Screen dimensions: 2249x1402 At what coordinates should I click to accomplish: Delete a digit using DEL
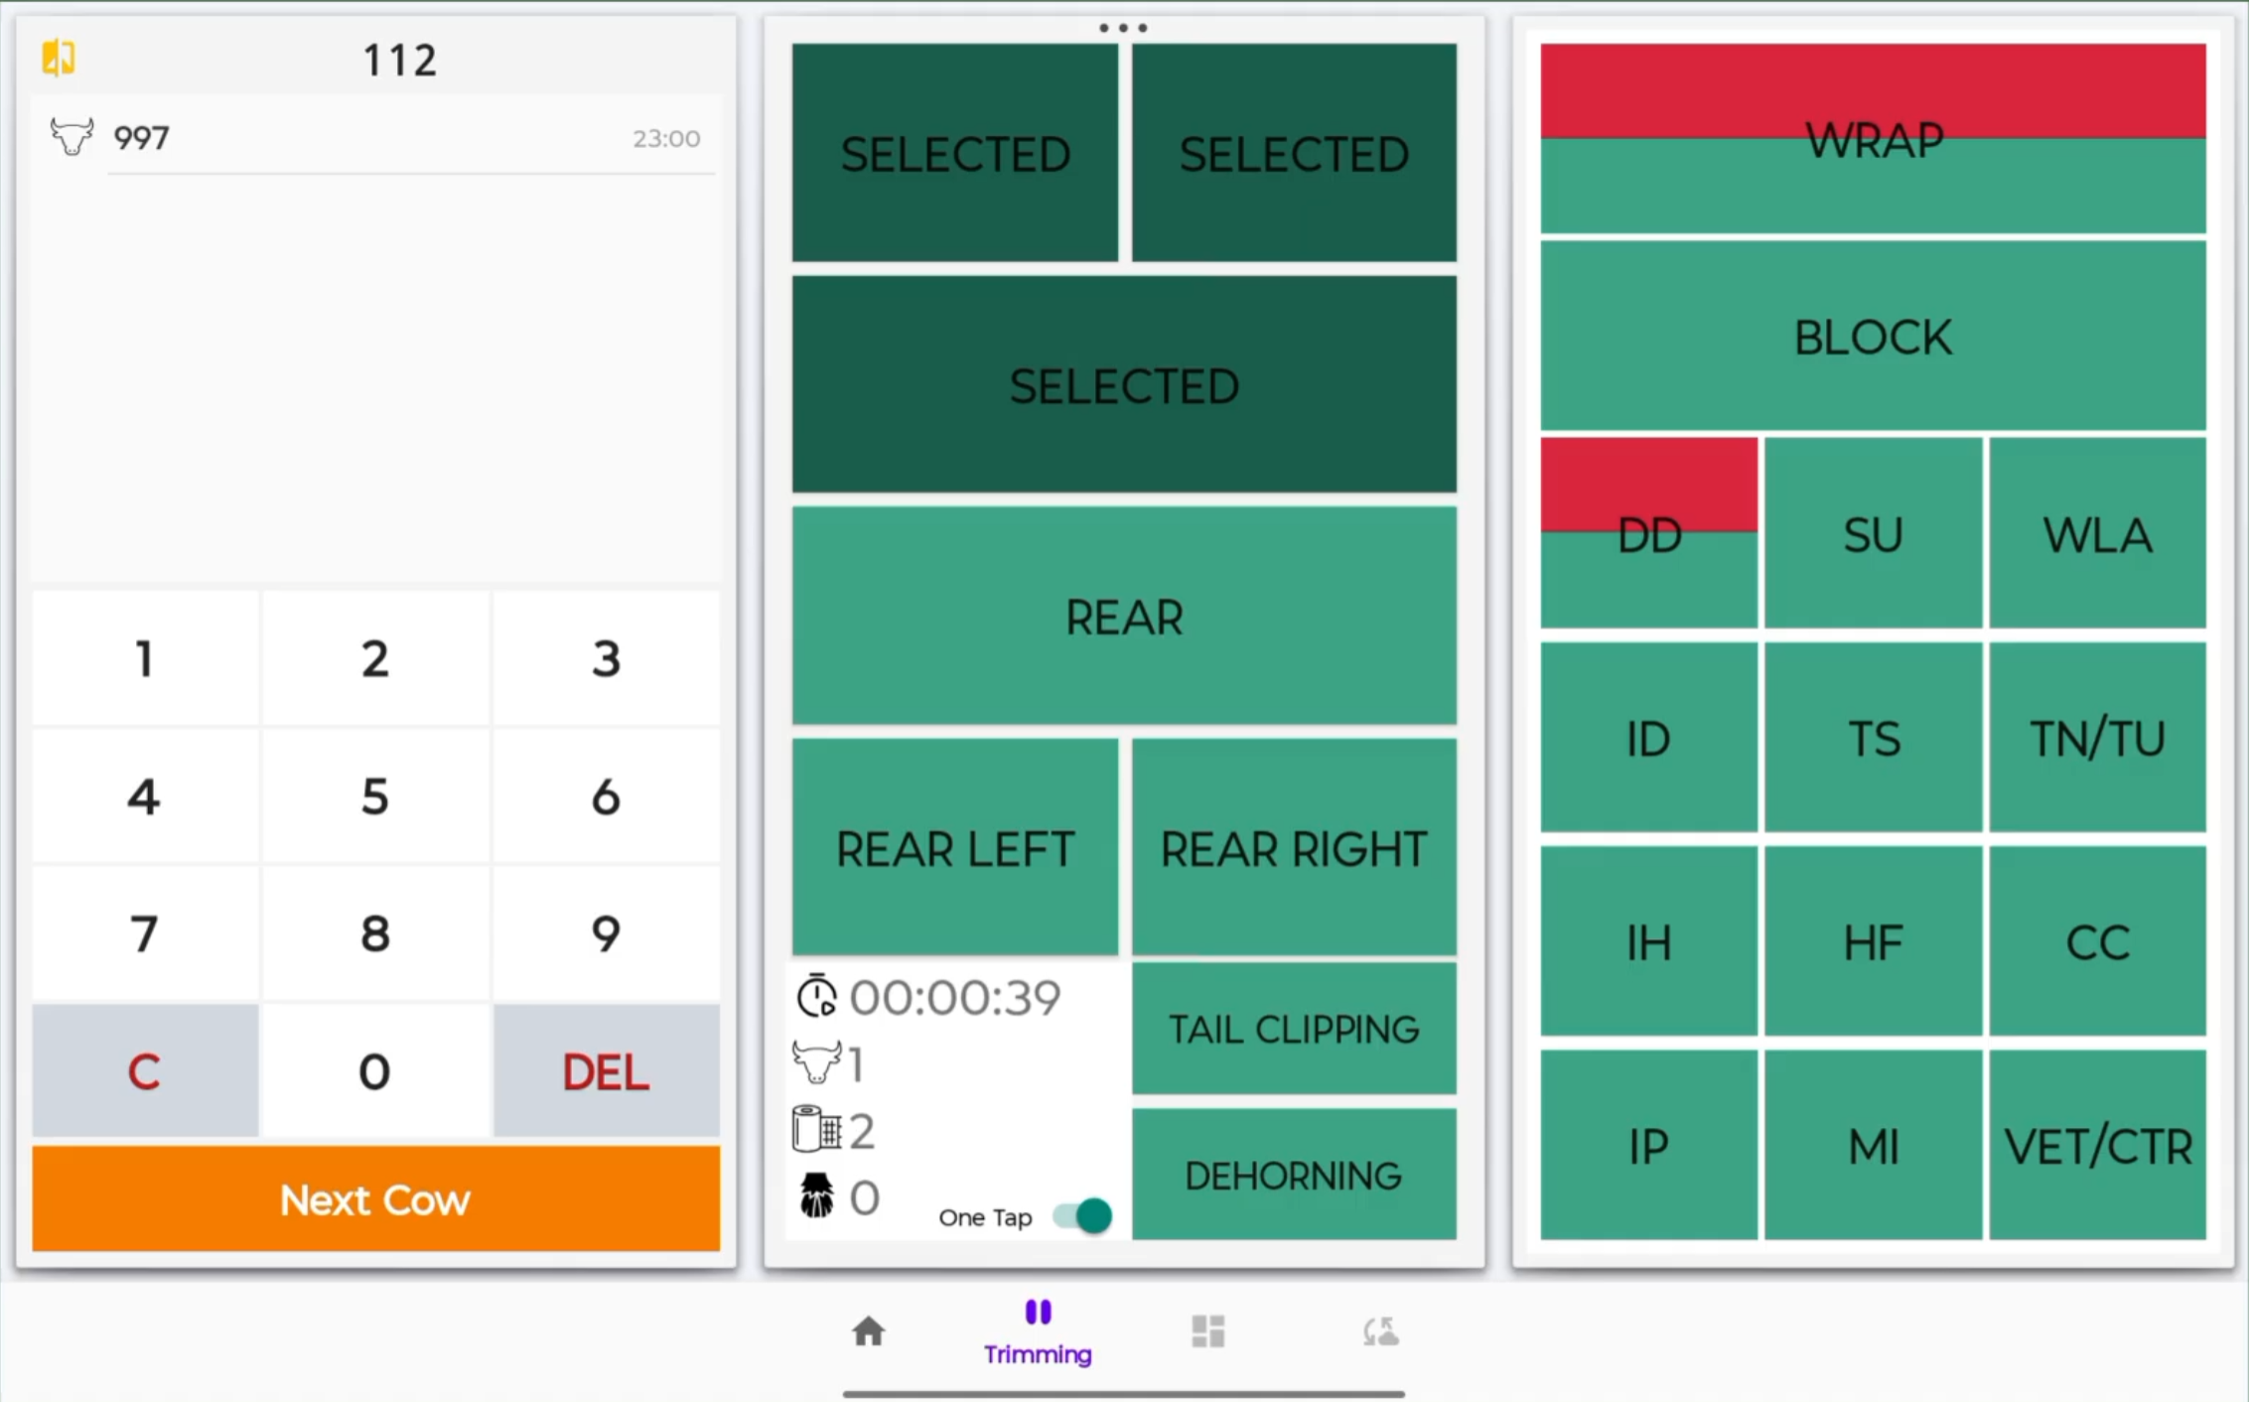(606, 1071)
